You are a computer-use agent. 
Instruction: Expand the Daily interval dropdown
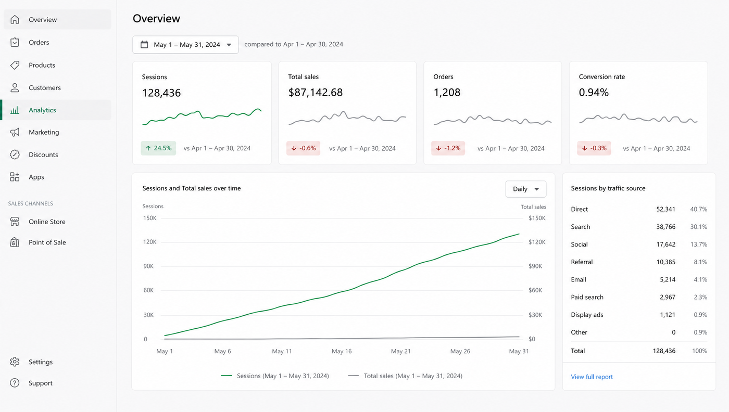point(526,189)
